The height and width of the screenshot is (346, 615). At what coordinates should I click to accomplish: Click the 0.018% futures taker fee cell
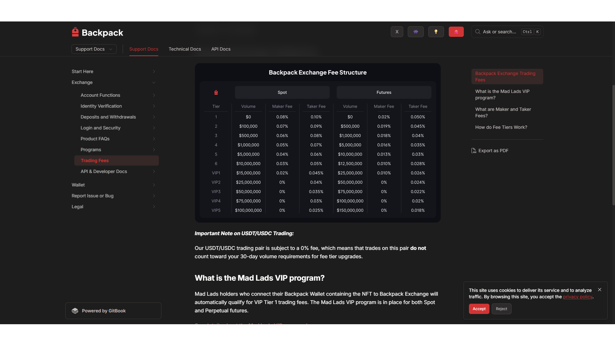click(418, 210)
